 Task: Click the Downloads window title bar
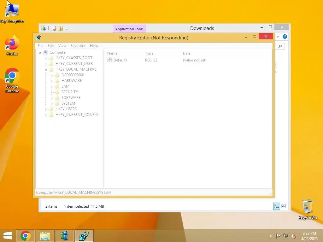(202, 28)
